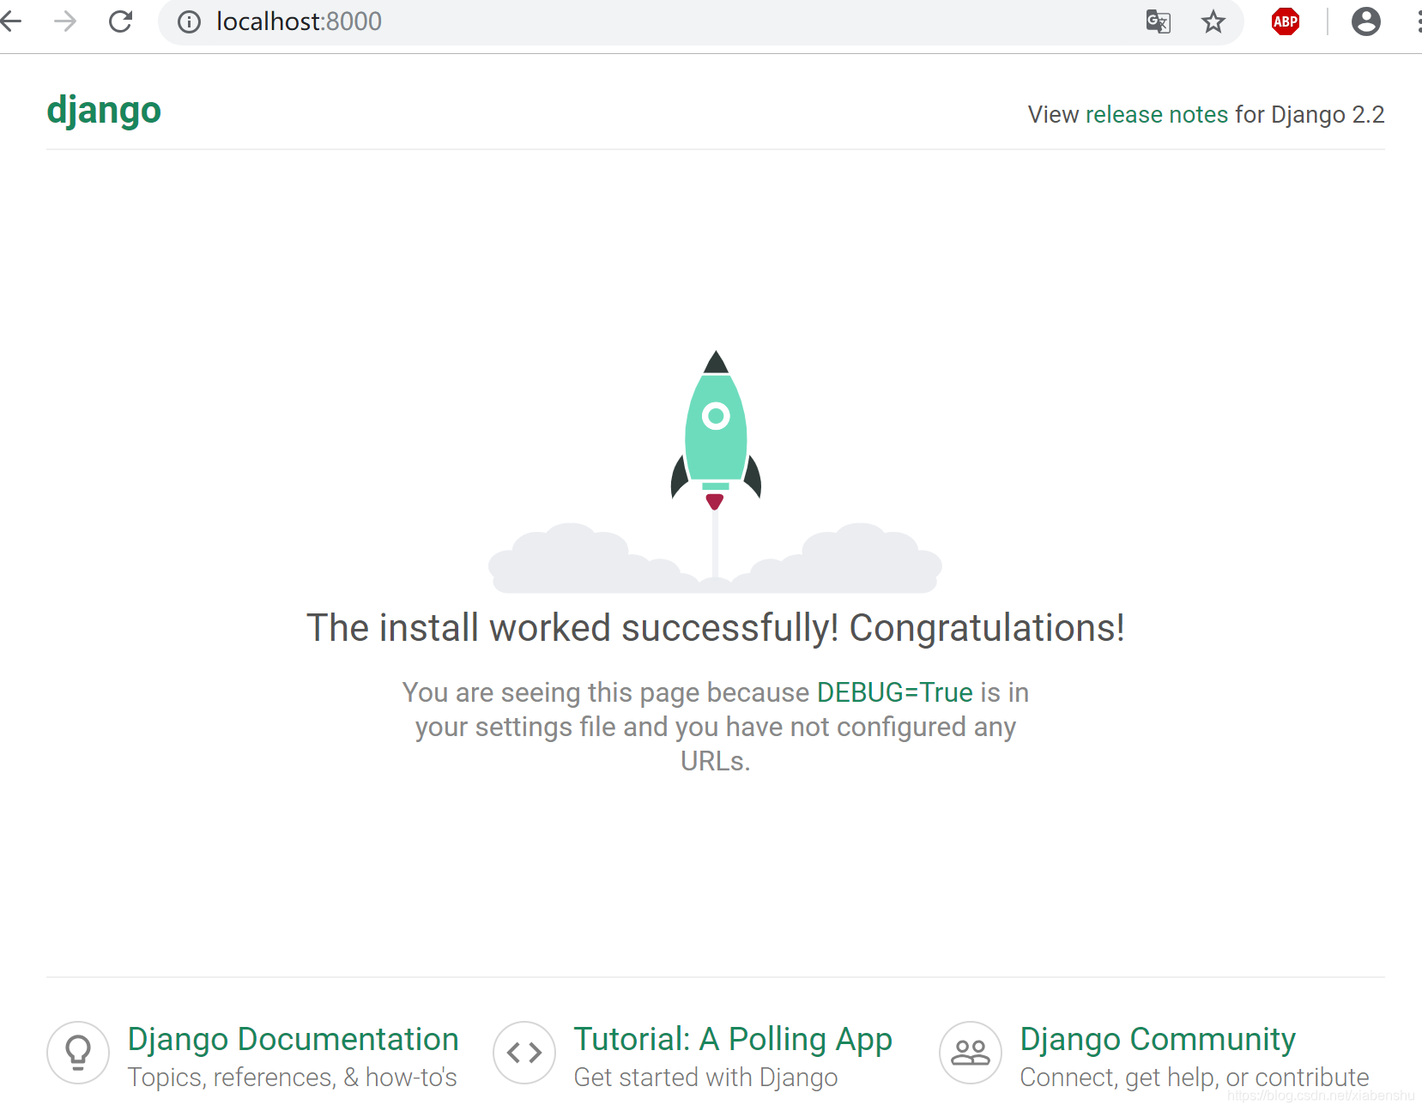Click 'Get started with Django' text
The height and width of the screenshot is (1111, 1422).
pos(705,1078)
